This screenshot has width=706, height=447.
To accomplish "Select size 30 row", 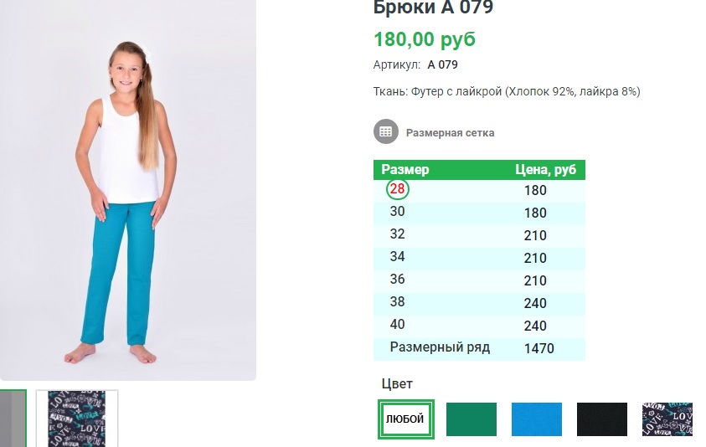I will click(397, 213).
